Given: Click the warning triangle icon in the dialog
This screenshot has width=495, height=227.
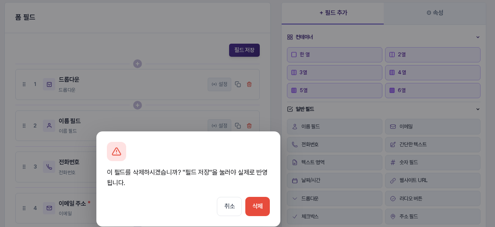Looking at the screenshot, I should 117,151.
